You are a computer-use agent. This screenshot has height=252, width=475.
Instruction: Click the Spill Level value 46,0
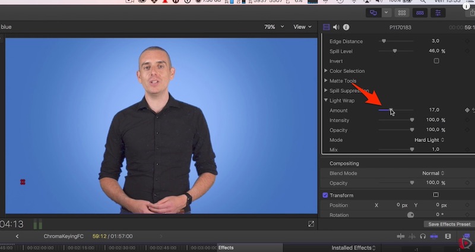[x=434, y=51]
